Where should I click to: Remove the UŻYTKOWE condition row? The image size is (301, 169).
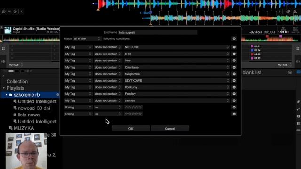[234, 81]
